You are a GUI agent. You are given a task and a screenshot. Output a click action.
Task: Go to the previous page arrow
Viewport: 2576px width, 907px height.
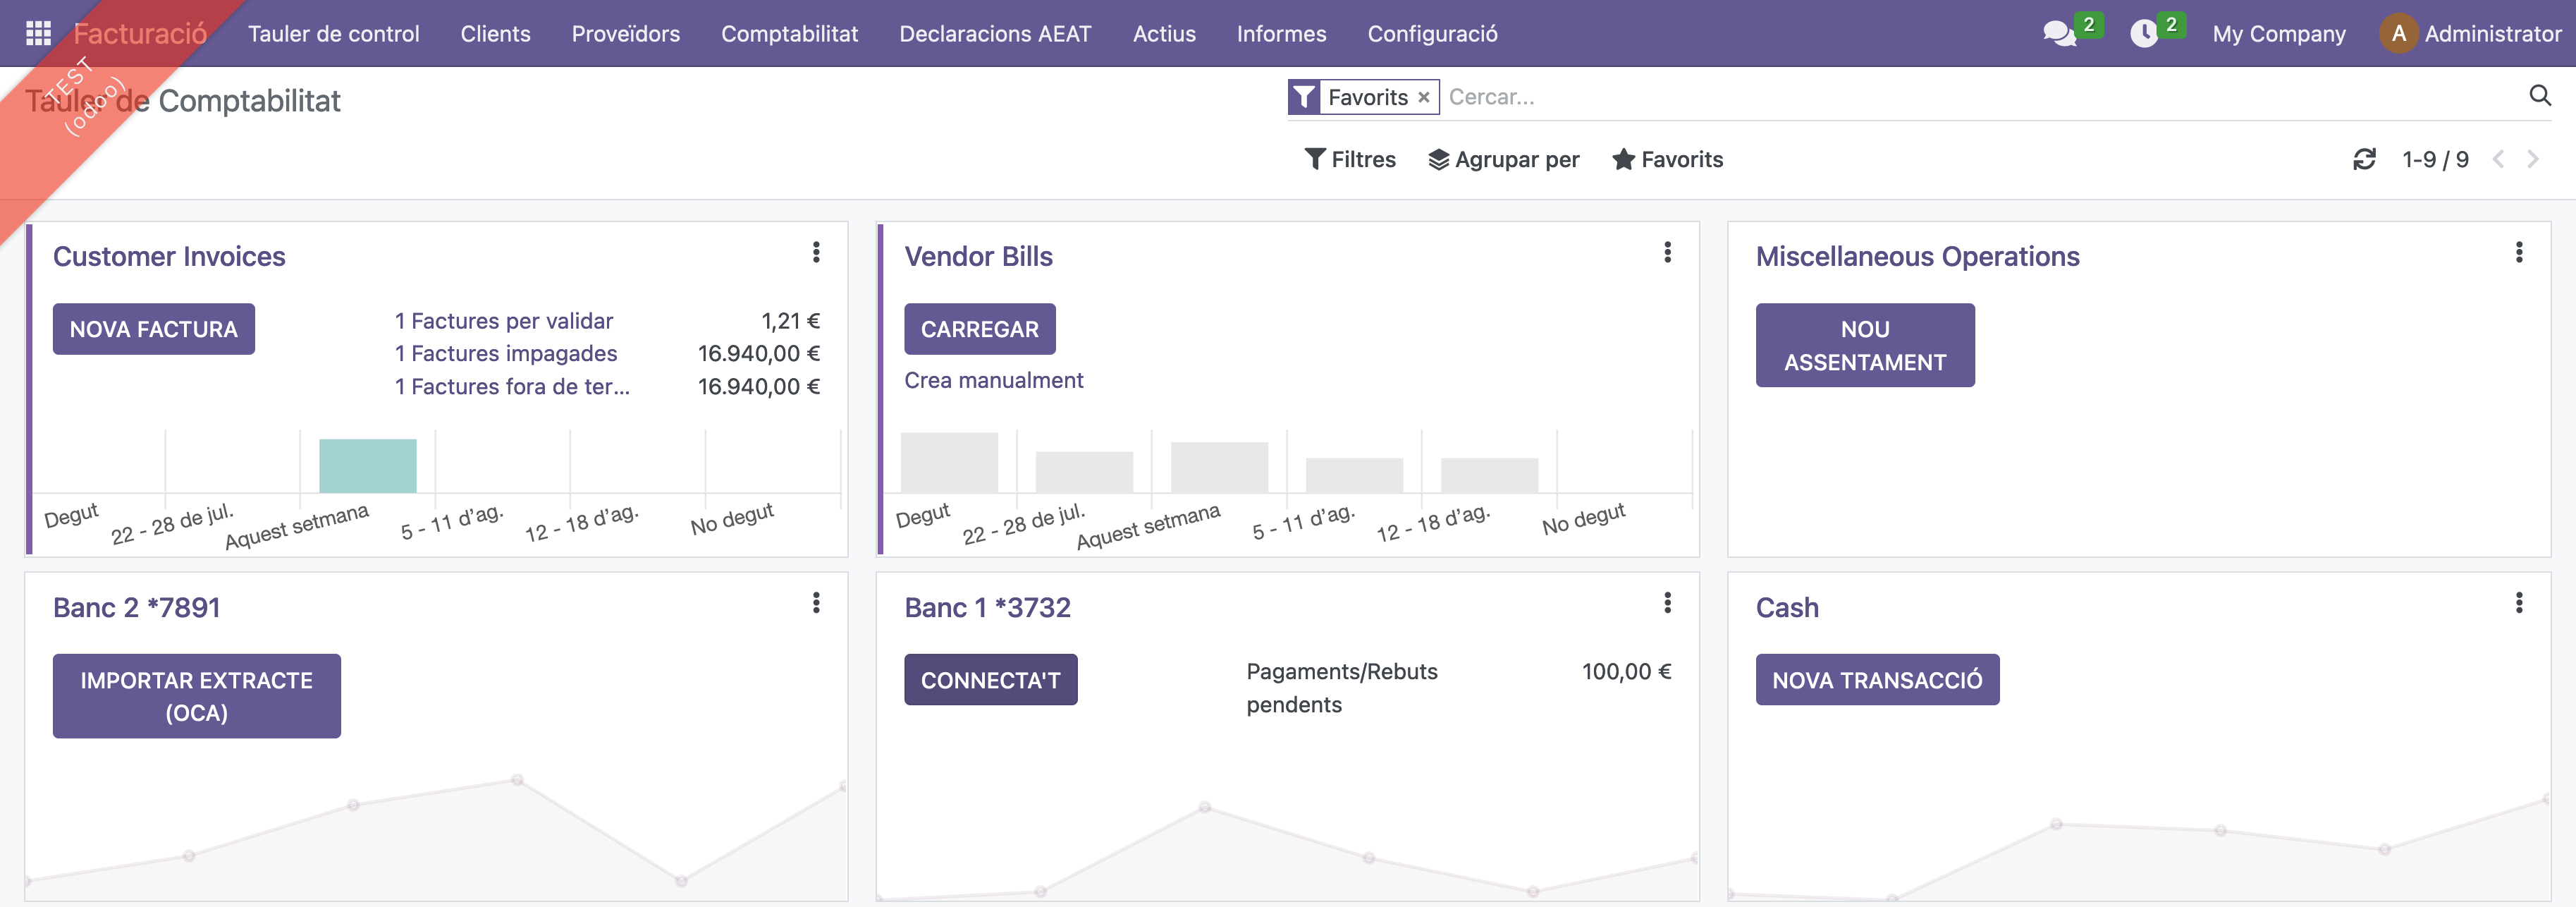coord(2498,159)
